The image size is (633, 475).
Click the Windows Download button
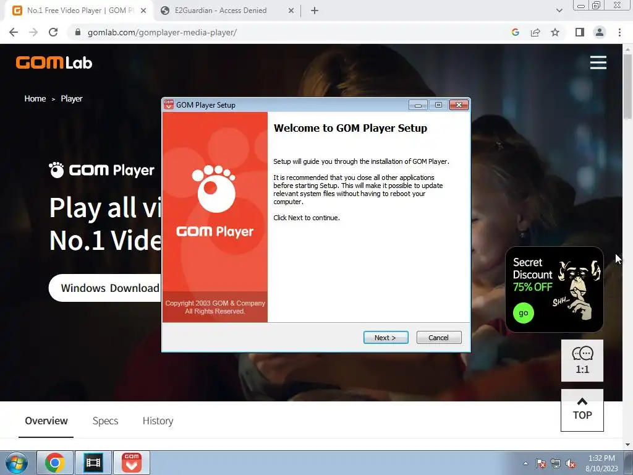pyautogui.click(x=105, y=288)
